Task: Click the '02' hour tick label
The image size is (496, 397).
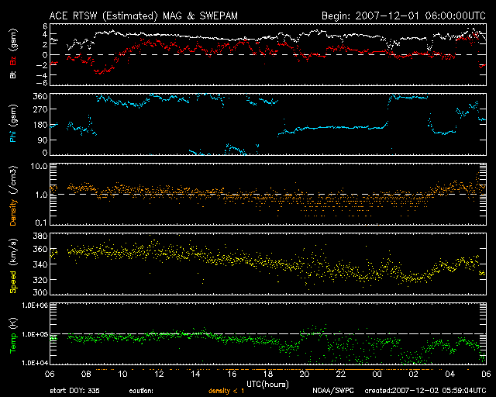Action: click(x=413, y=374)
